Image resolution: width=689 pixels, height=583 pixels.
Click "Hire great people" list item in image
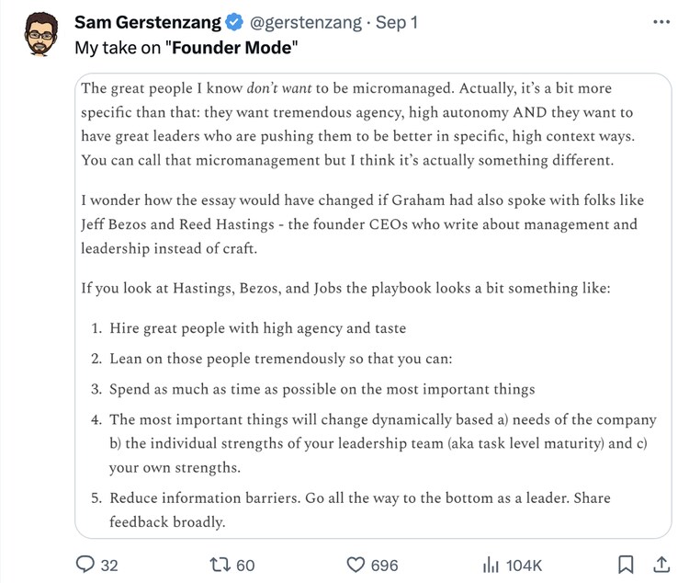[x=256, y=327]
